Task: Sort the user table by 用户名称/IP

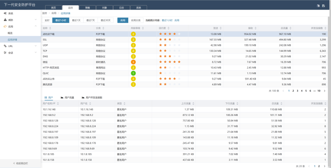Action: click(58, 104)
